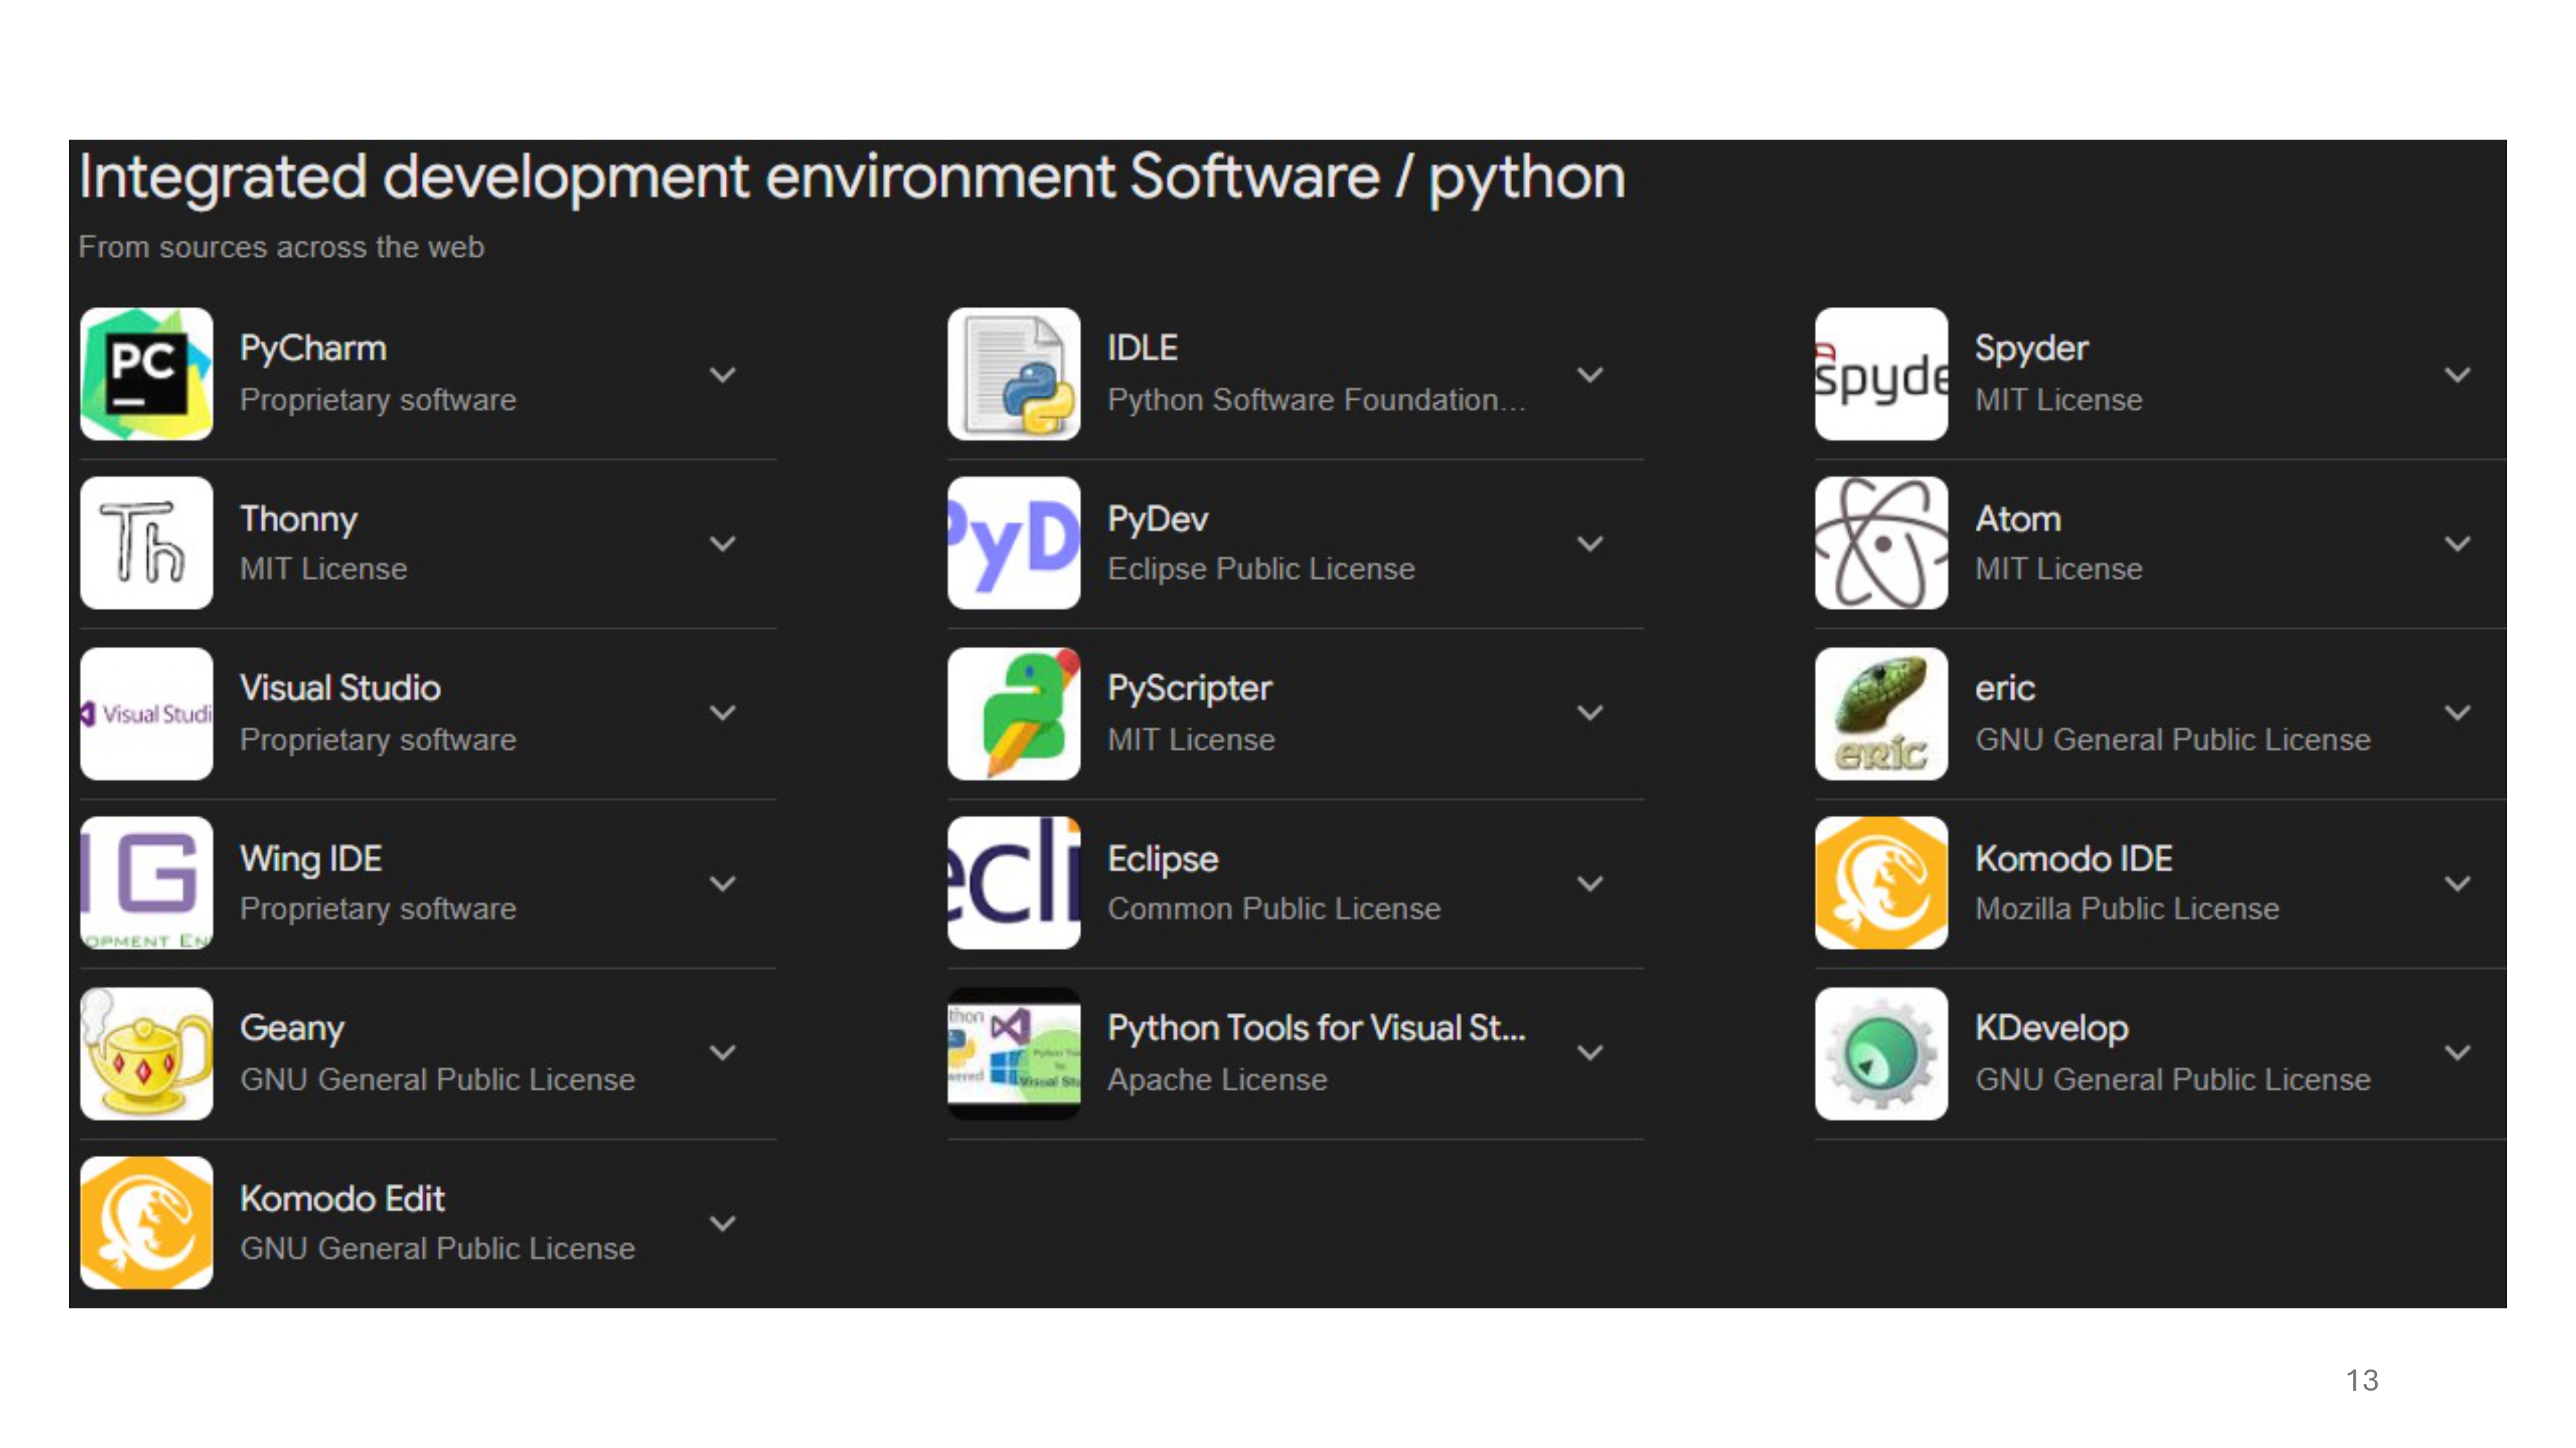Expand the Spyder entry chevron
Screen dimensions: 2576x1448
(x=2457, y=375)
